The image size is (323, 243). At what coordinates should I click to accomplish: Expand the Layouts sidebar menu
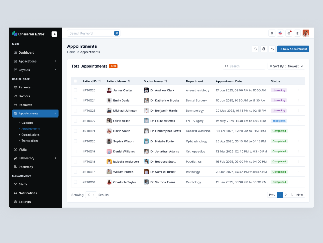pyautogui.click(x=35, y=70)
